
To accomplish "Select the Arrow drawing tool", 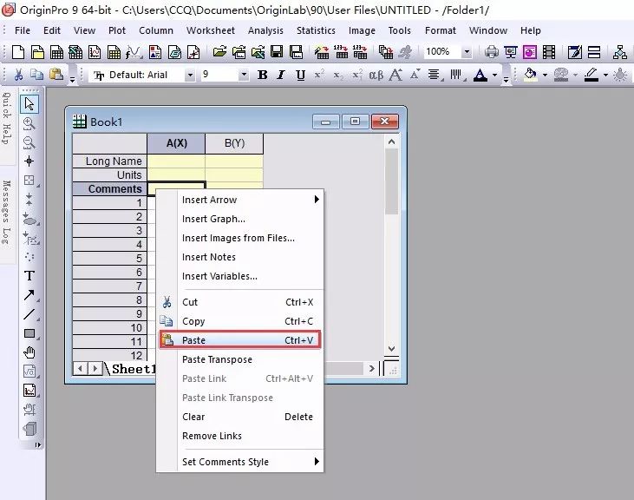I will (x=29, y=295).
